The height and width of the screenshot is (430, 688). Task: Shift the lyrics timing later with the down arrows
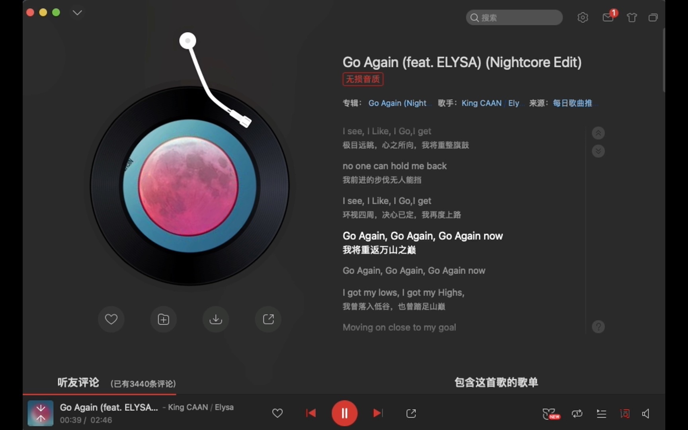[x=598, y=151]
